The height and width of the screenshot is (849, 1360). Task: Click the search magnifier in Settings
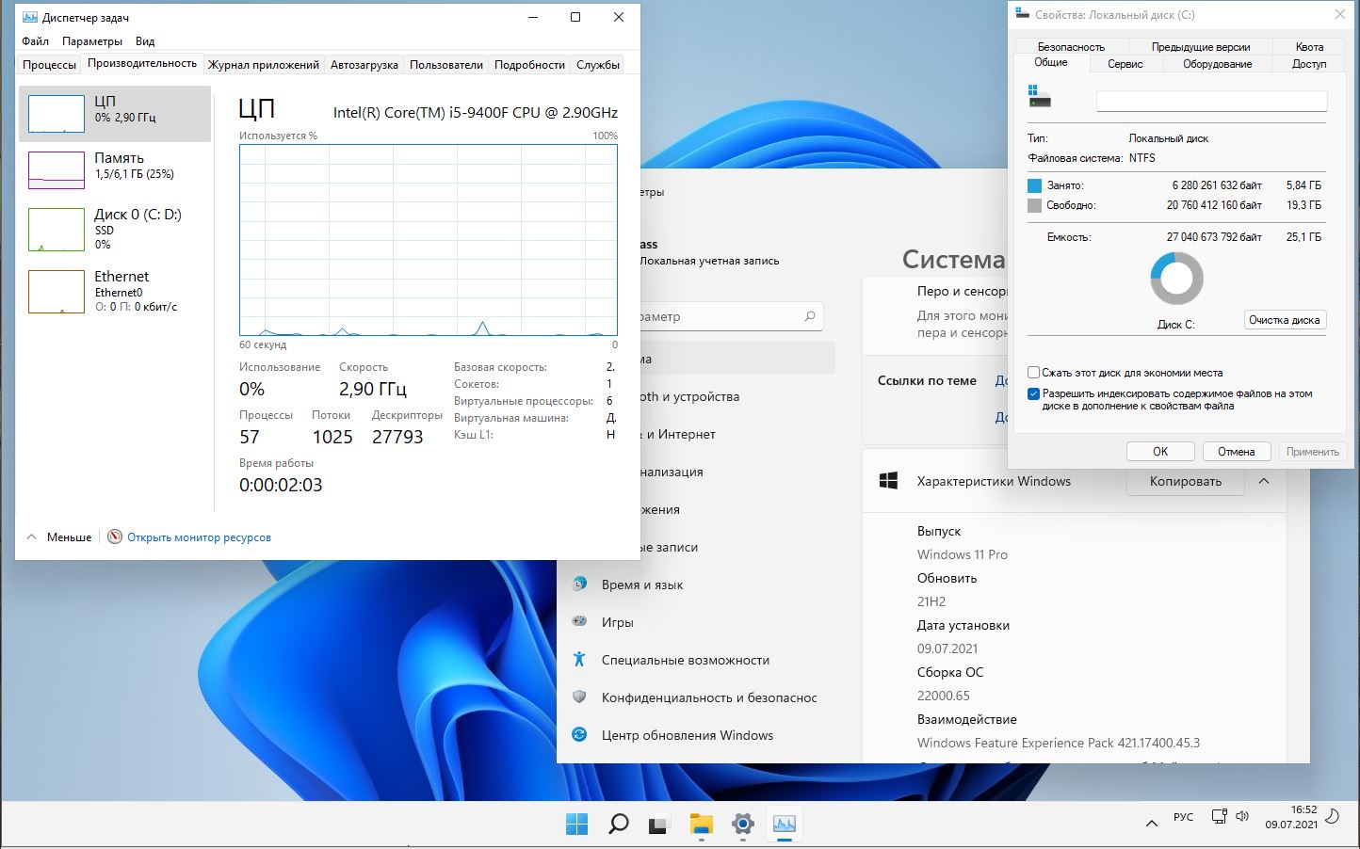(810, 316)
